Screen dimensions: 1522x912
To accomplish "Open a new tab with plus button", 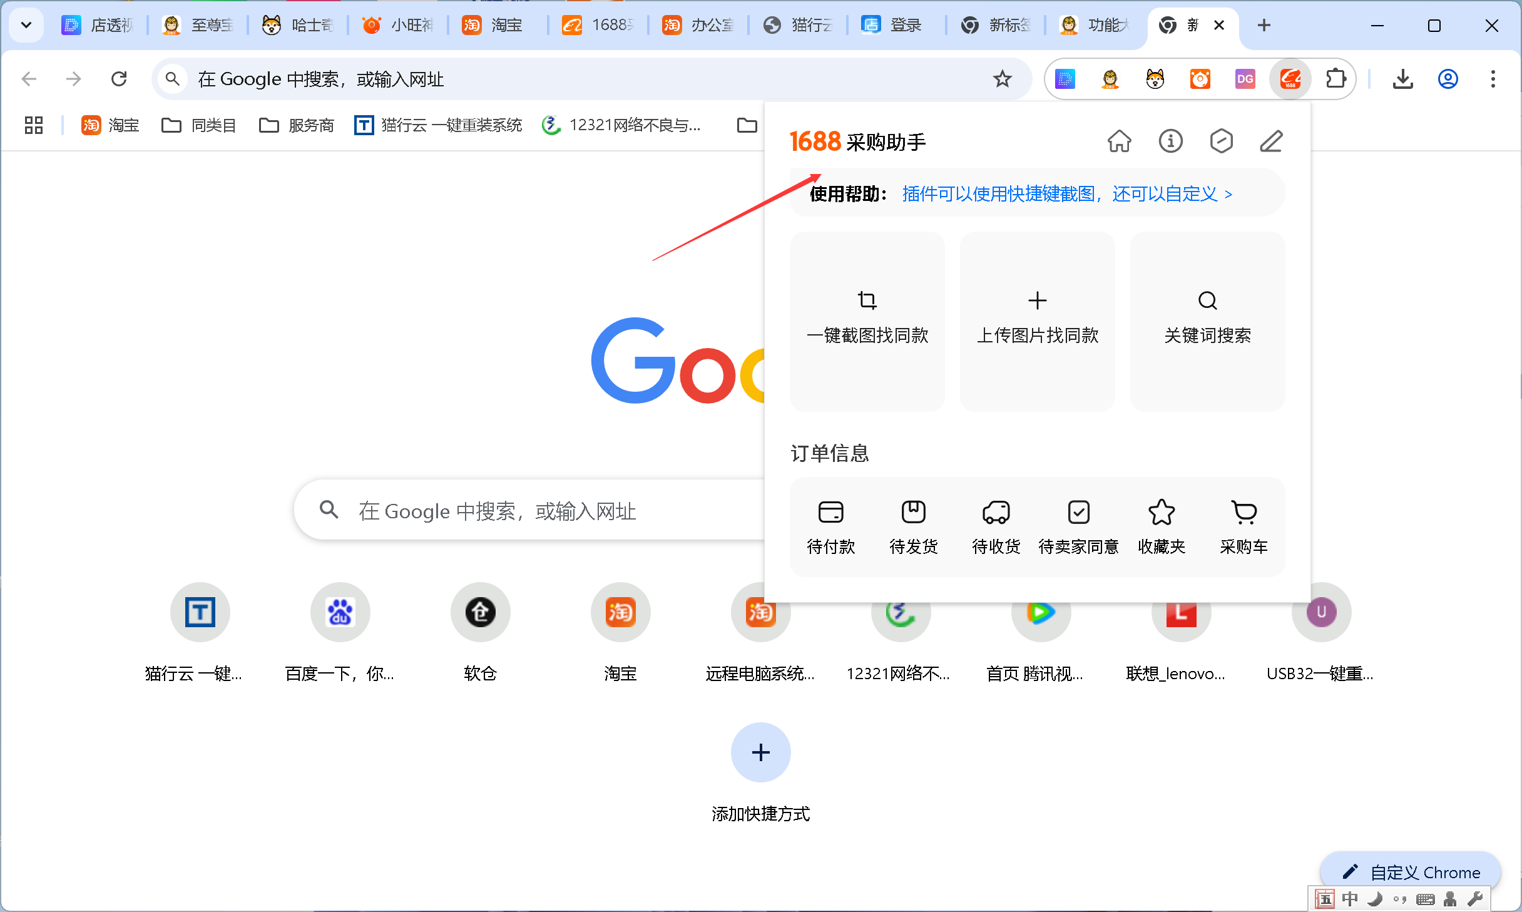I will coord(1264,25).
